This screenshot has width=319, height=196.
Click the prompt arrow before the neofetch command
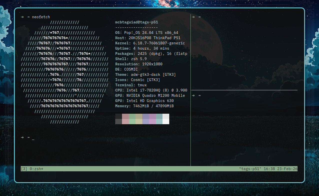pos(22,17)
